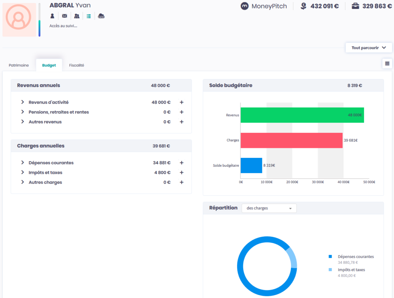
Task: Click the teal list view icon
Action: [x=88, y=16]
